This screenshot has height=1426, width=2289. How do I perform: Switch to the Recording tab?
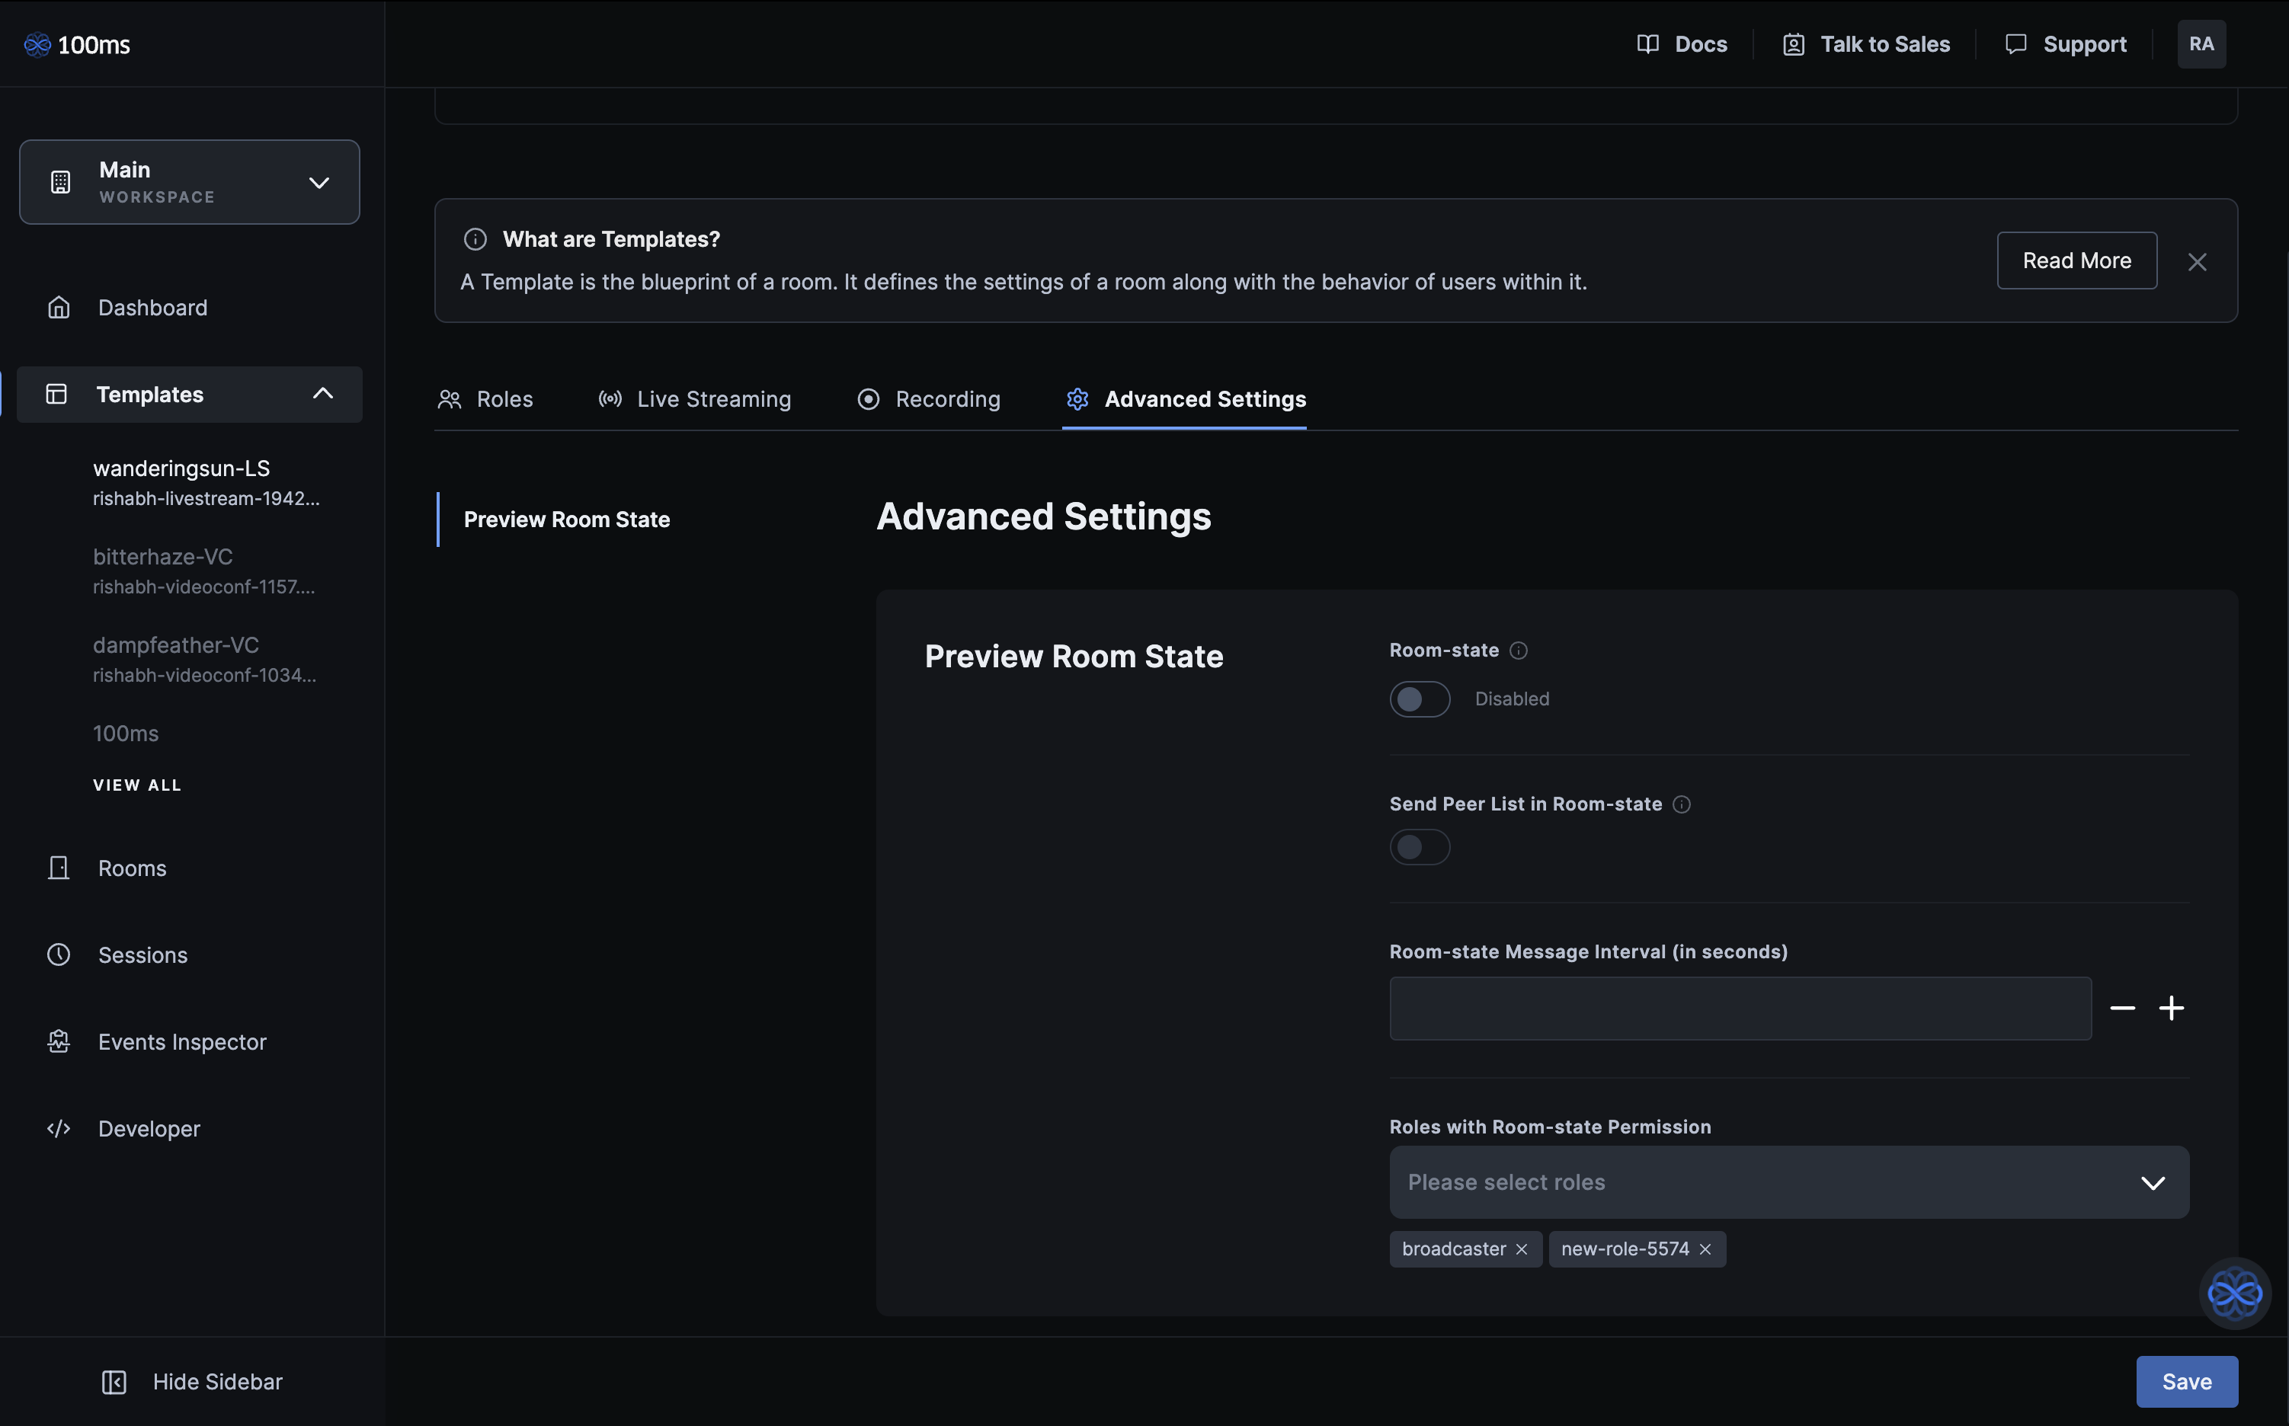pyautogui.click(x=929, y=400)
